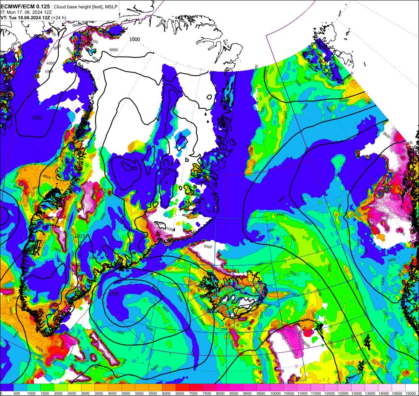
Task: Click the '1015' isobar label over Greenland
Action: point(80,236)
